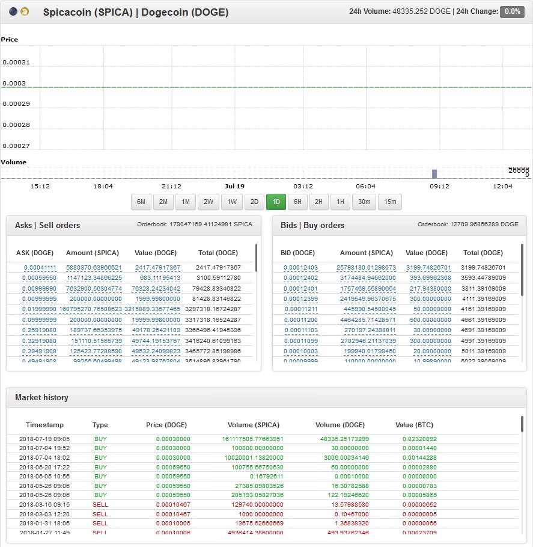Screen dimensions: 533x547
Task: Switch chart to the 6M timeframe
Action: pos(141,202)
